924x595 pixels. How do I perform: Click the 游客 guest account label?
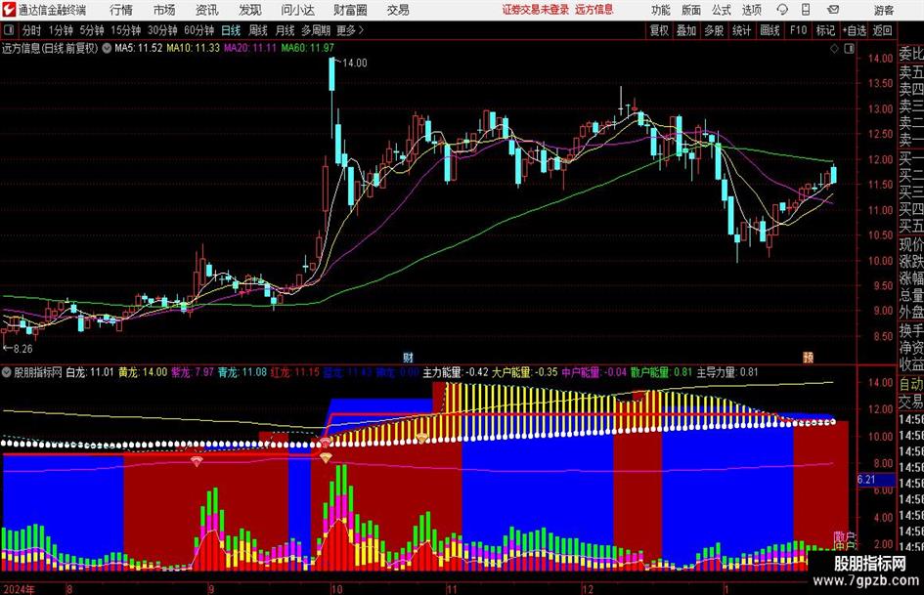[x=884, y=10]
